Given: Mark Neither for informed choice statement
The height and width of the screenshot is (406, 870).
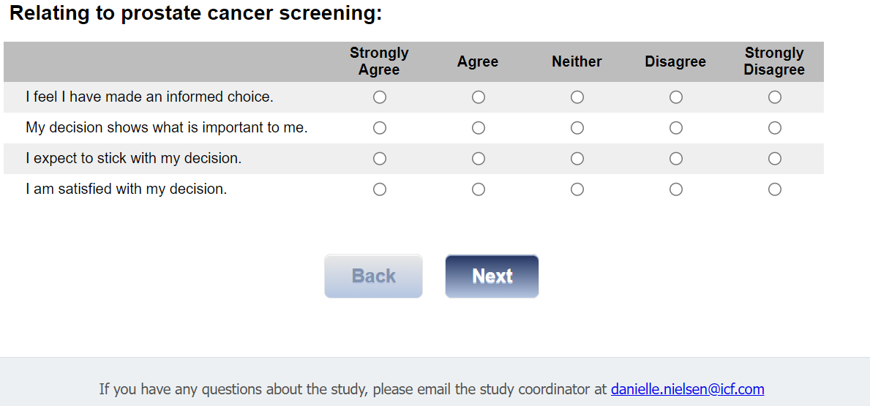Looking at the screenshot, I should [577, 97].
